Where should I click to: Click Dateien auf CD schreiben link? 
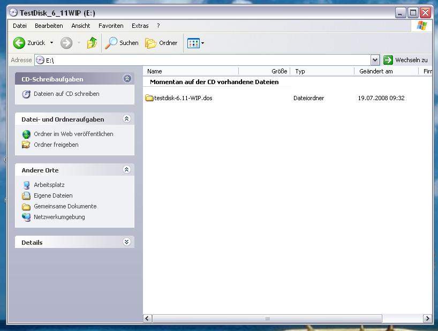66,94
